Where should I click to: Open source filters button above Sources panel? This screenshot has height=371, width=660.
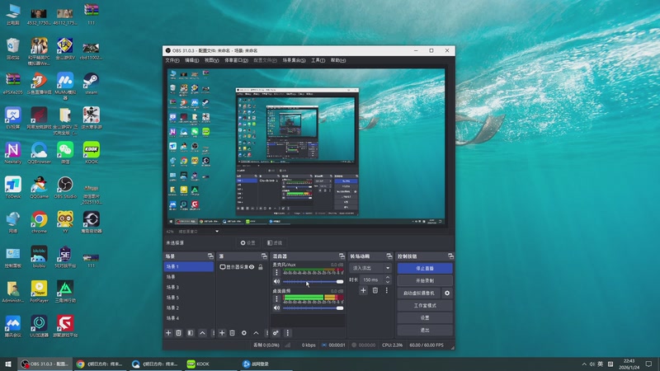[x=275, y=242]
